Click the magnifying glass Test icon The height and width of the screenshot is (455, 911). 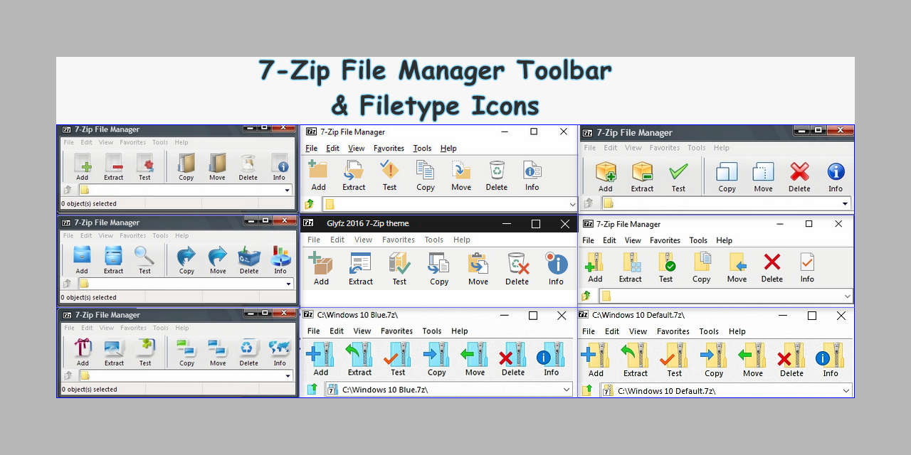[144, 256]
